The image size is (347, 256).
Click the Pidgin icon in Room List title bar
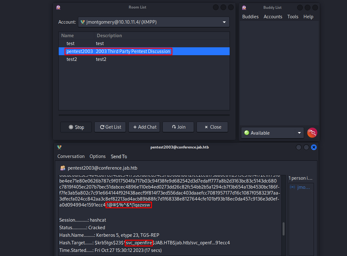(x=58, y=7)
